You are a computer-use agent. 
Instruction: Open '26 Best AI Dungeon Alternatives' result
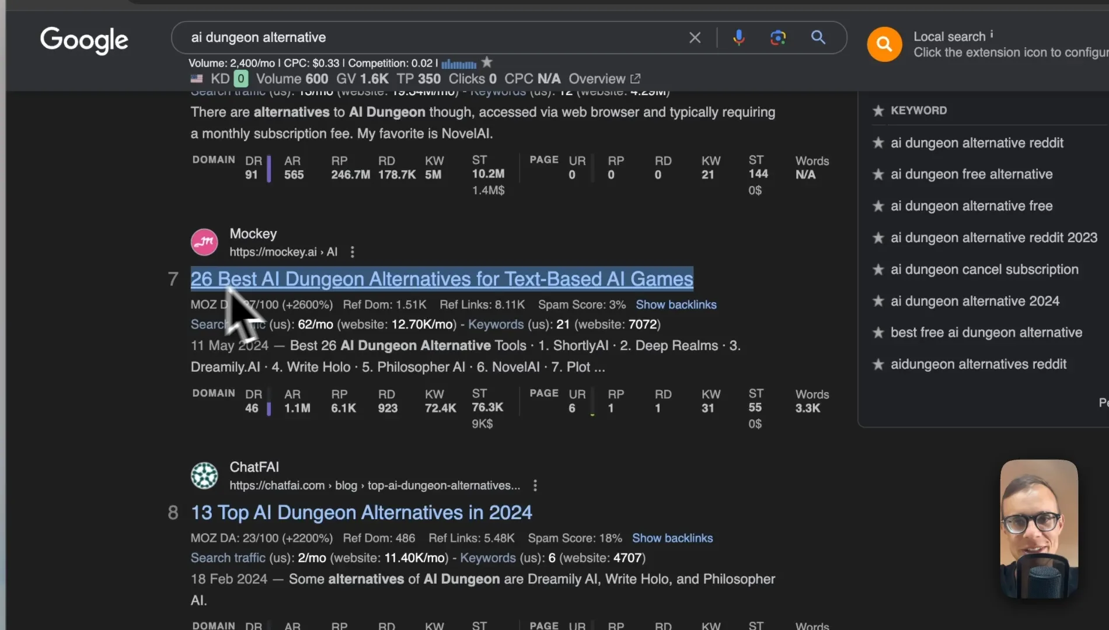pyautogui.click(x=442, y=279)
